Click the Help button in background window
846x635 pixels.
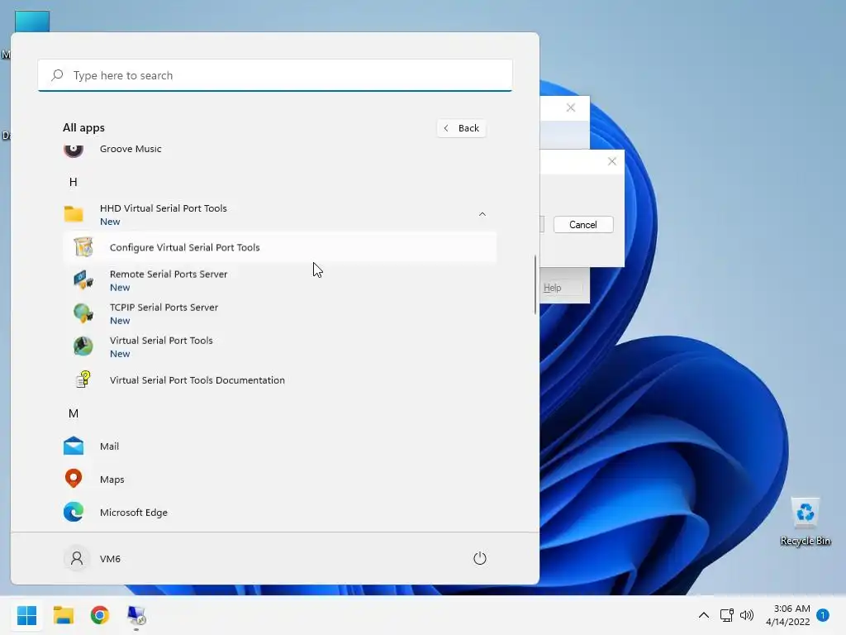[x=561, y=288]
